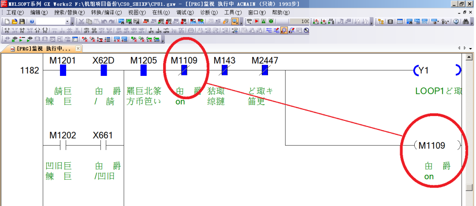Click the zoom field showing 100
The height and width of the screenshot is (206, 476).
click(299, 22)
